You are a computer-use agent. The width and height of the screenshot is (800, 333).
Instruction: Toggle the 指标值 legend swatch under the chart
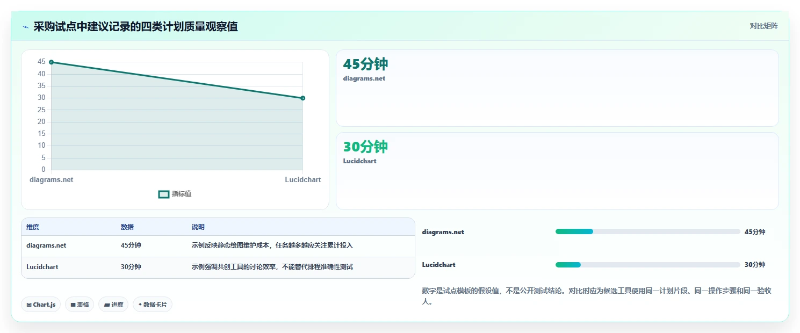[x=164, y=194]
